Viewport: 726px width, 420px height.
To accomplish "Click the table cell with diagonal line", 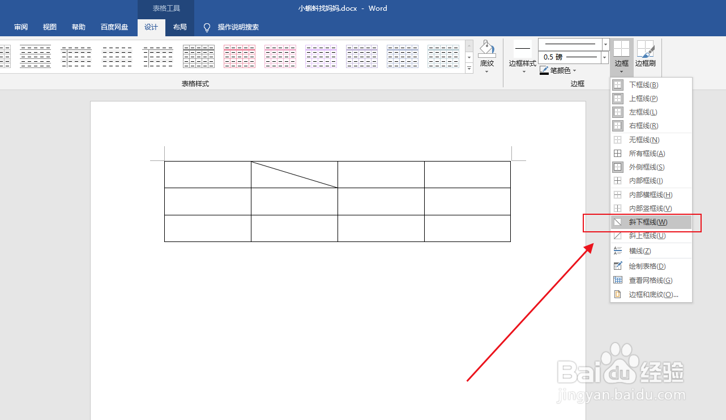I will pyautogui.click(x=294, y=174).
